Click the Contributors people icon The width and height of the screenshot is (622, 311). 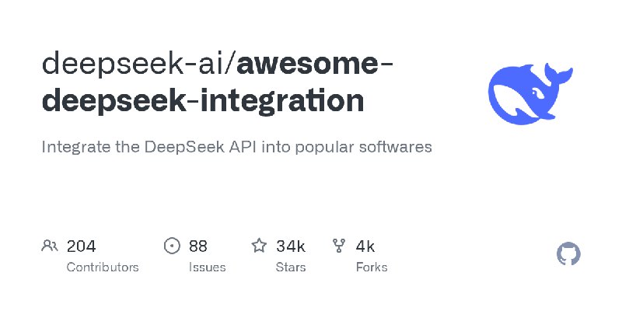coord(50,246)
